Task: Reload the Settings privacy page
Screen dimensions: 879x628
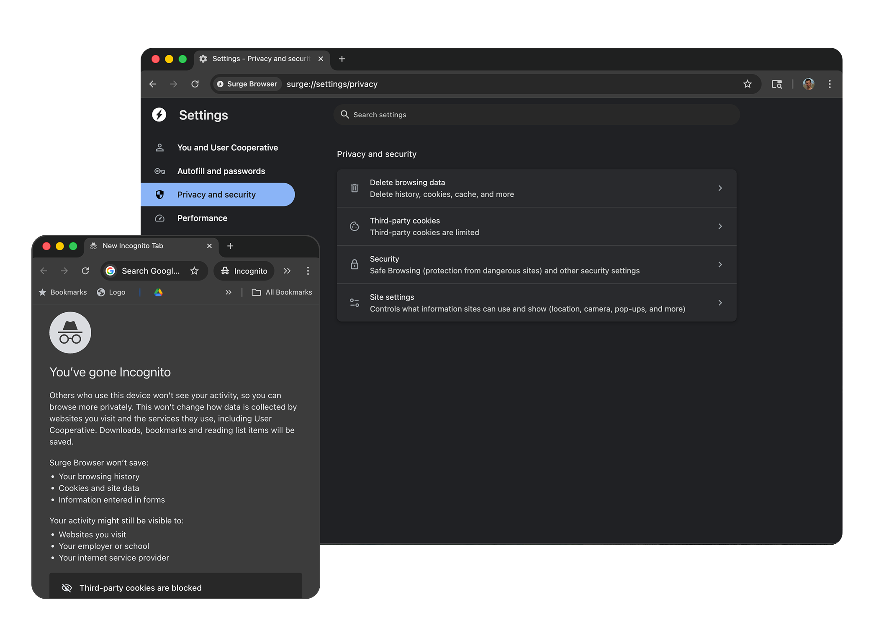Action: click(x=195, y=84)
